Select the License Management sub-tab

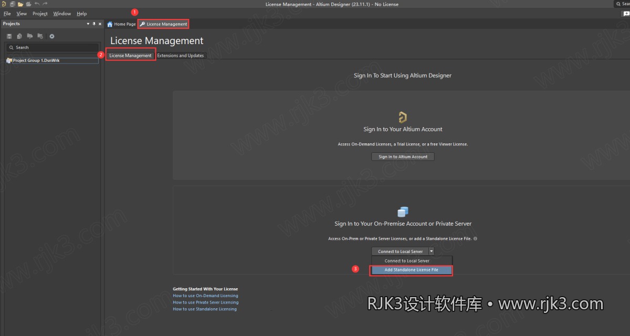click(x=130, y=55)
